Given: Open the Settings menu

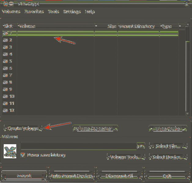Looking at the screenshot, I should click(72, 12).
